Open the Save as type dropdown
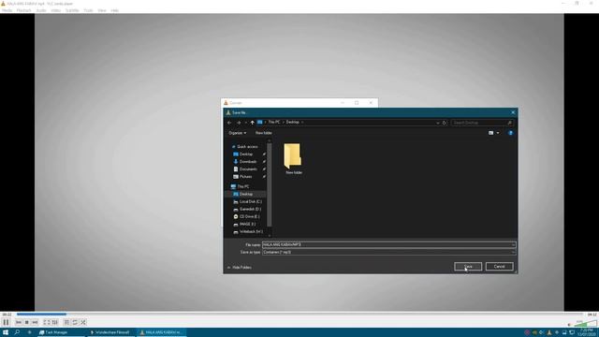The width and height of the screenshot is (599, 337). point(389,253)
